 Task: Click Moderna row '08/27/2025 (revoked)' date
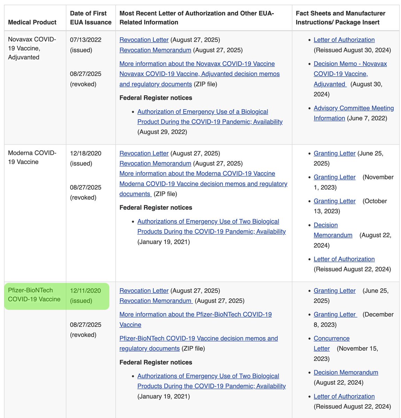pyautogui.click(x=86, y=192)
